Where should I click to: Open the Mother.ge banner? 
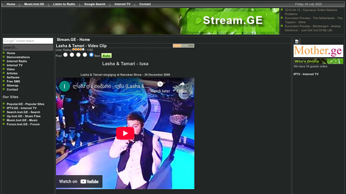318,51
